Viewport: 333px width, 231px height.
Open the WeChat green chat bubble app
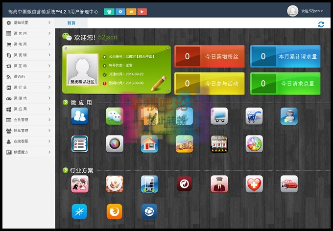coord(115,116)
